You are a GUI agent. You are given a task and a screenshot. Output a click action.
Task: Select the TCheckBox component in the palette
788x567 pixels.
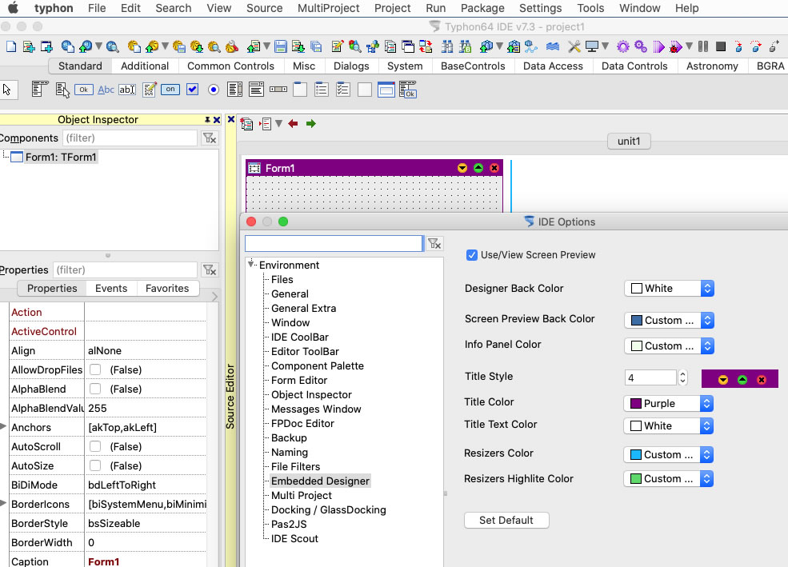tap(193, 90)
